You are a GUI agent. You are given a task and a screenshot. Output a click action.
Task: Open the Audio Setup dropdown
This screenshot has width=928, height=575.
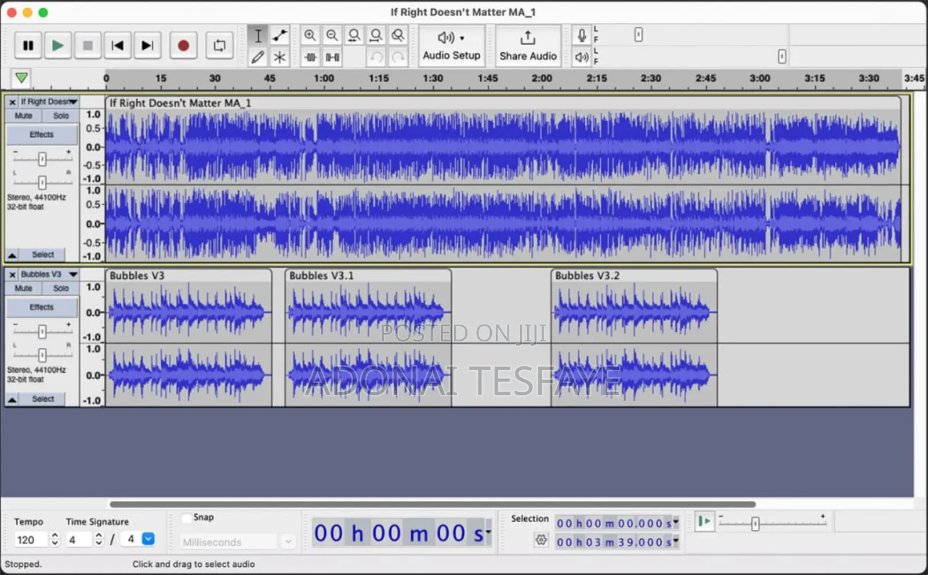(x=452, y=46)
